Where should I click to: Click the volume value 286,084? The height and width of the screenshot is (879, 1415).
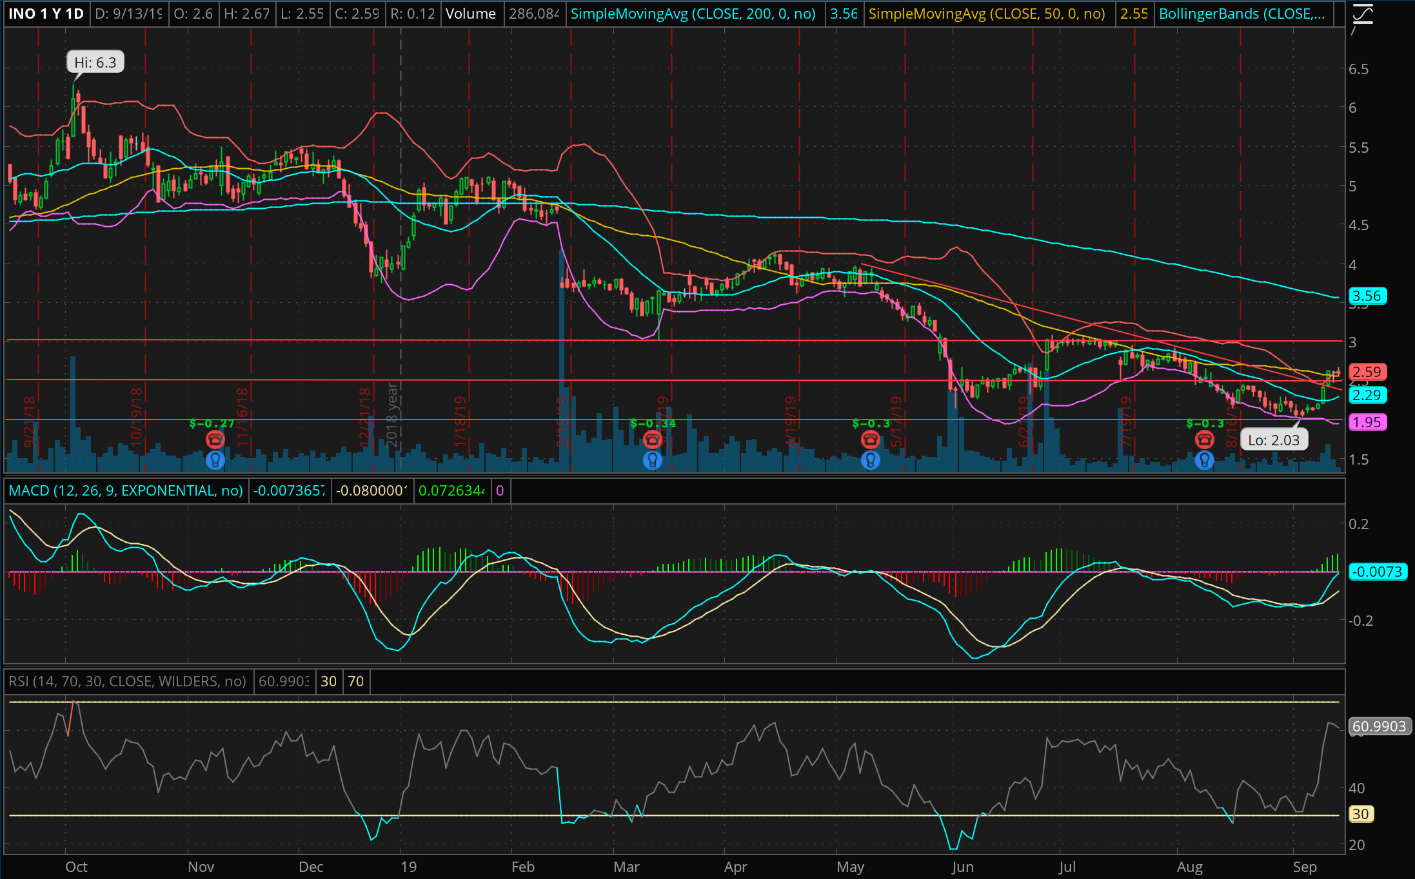[534, 14]
